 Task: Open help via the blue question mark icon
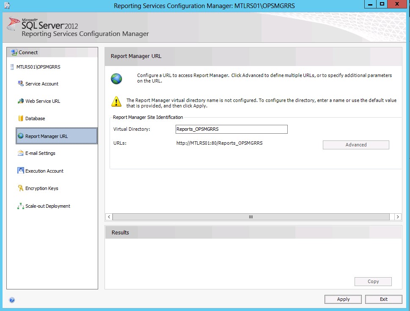point(12,300)
